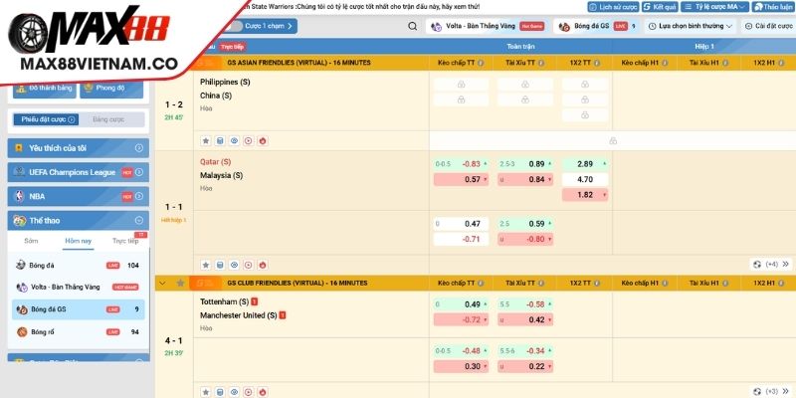Select 4.70 draw odds for Qatar match
Screen dimensions: 796x398
coord(584,179)
